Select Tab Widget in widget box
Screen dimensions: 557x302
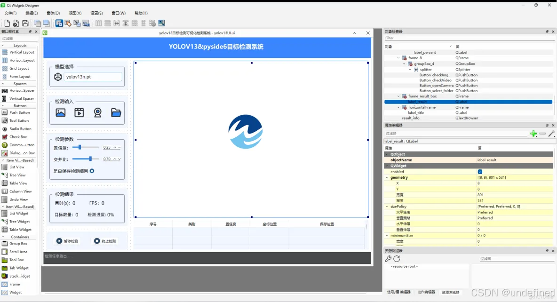19,268
